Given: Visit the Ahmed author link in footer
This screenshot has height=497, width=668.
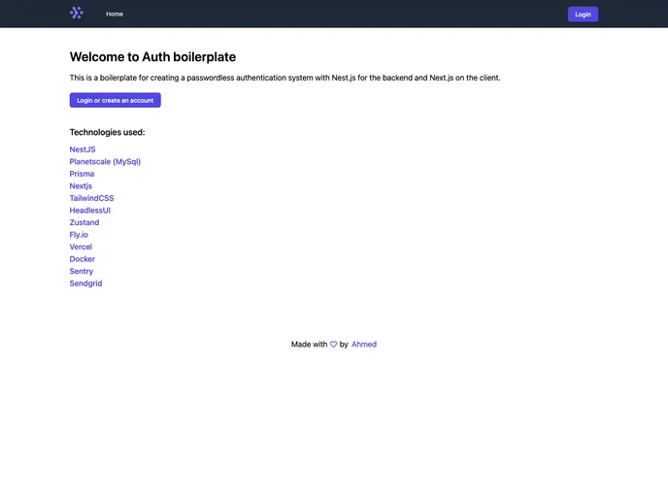Looking at the screenshot, I should tap(364, 345).
